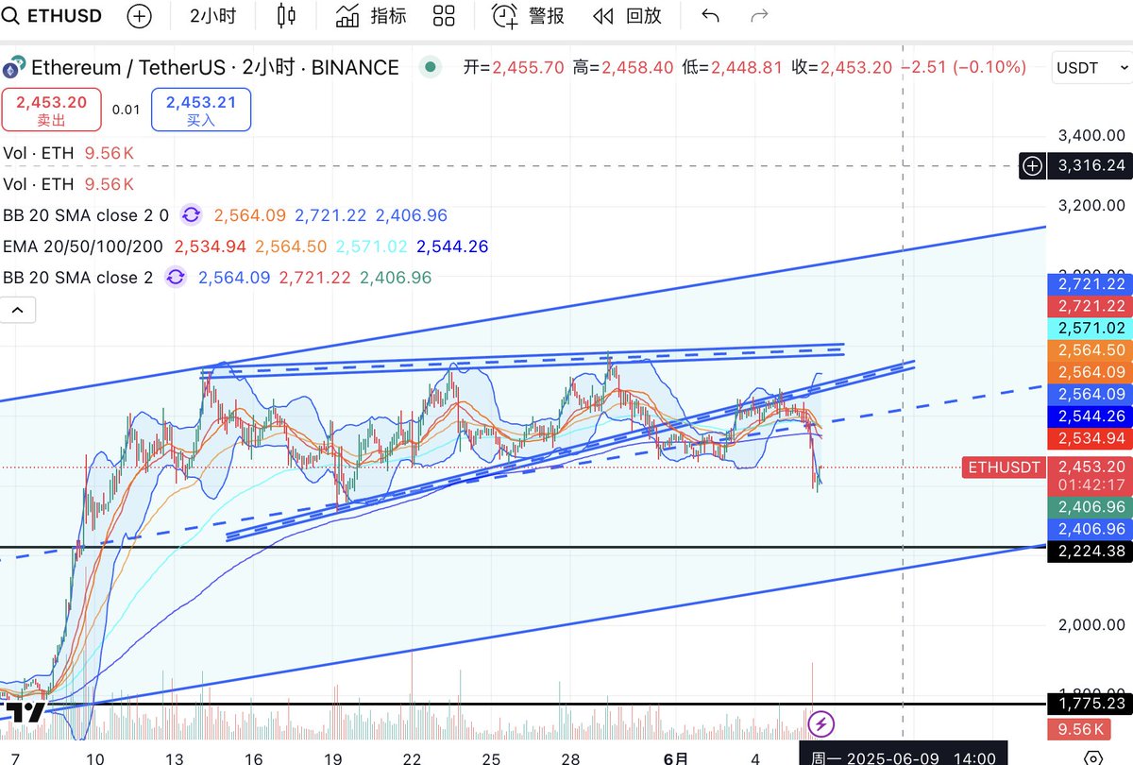Screen dimensions: 1133x765
Task: Open the 2小时 interval selector
Action: (x=212, y=16)
